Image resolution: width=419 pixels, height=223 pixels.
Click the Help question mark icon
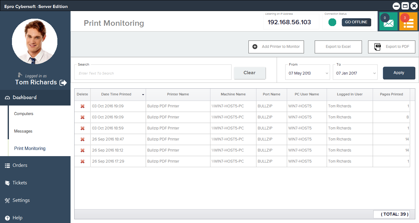[x=8, y=218]
